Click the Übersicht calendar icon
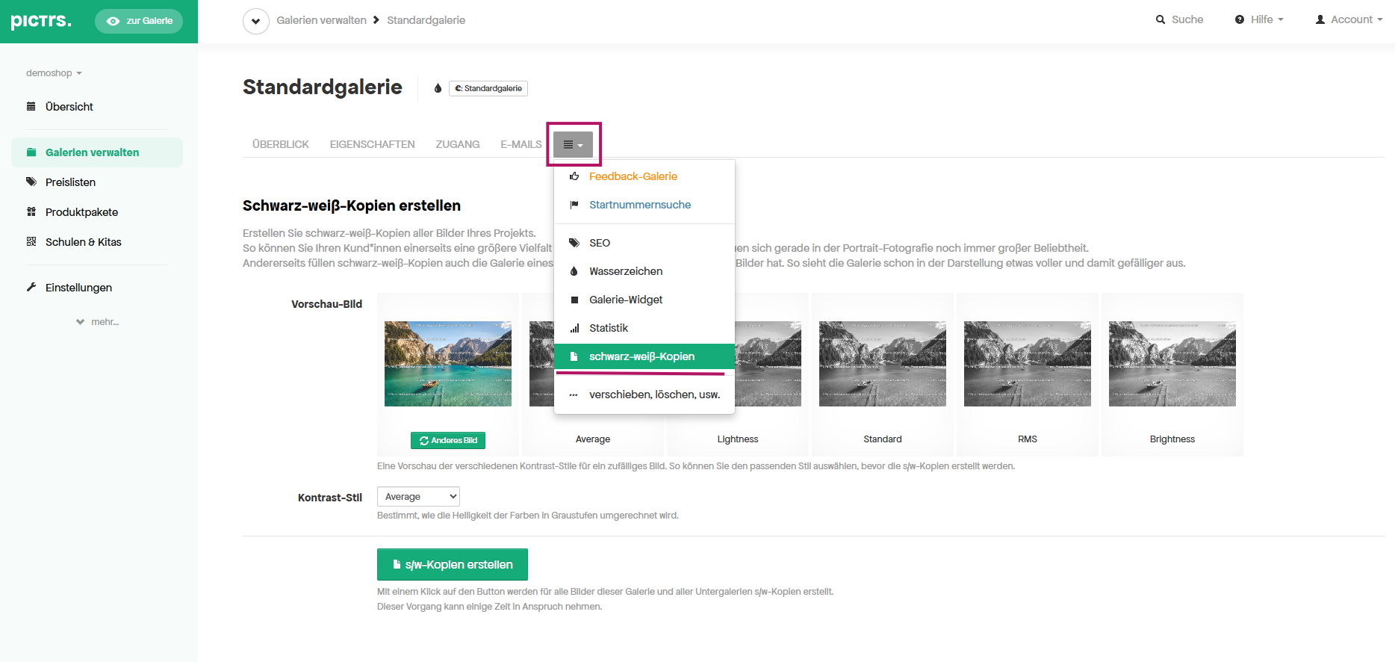The image size is (1395, 662). (x=31, y=106)
